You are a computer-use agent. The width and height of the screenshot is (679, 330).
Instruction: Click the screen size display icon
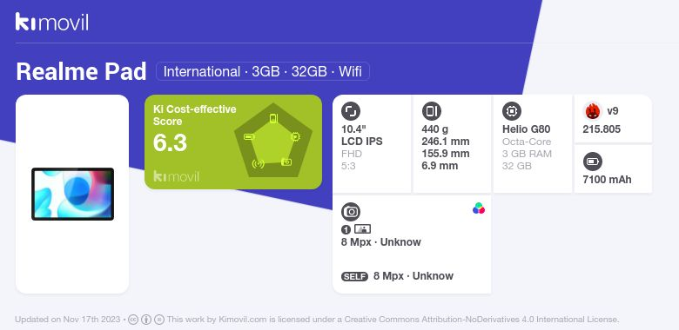[351, 111]
